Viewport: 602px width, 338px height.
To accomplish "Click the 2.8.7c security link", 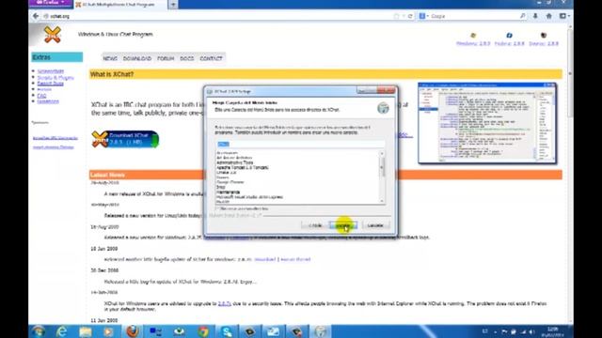I will tap(224, 303).
